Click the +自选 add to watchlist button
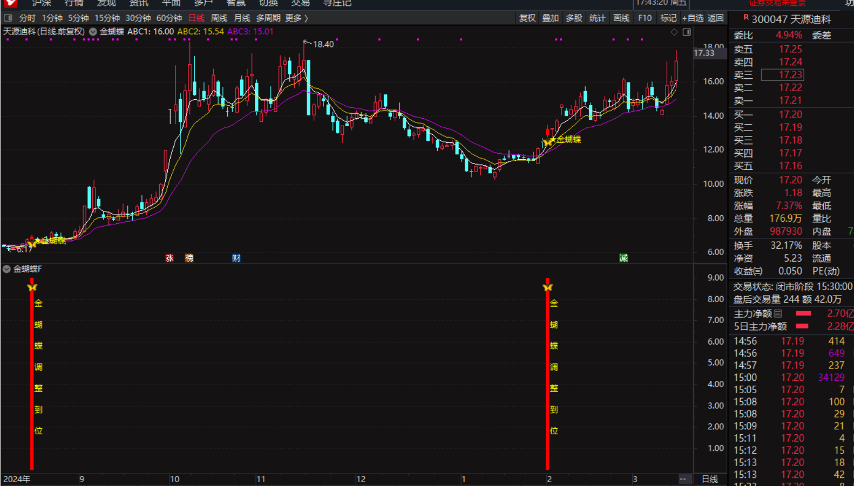The height and width of the screenshot is (486, 854). 693,18
